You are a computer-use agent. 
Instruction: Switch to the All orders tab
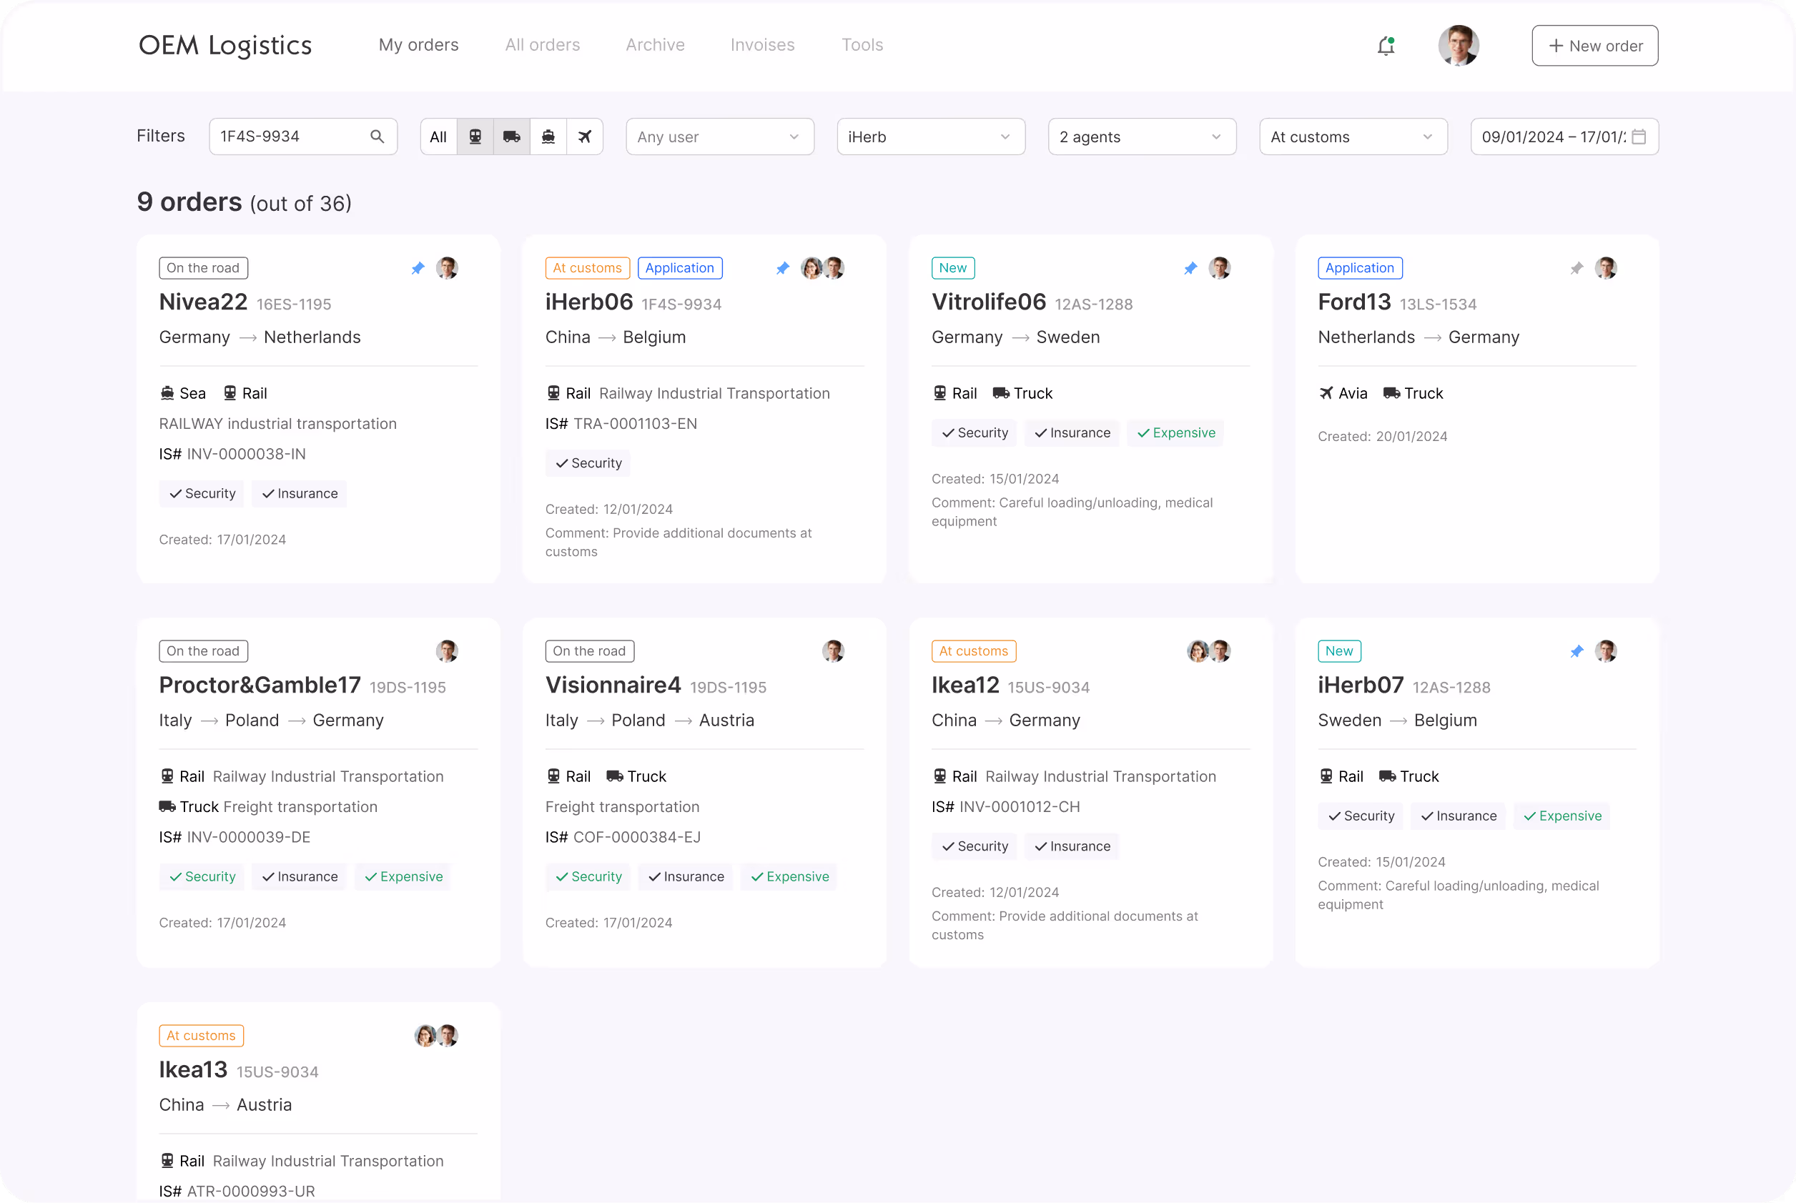coord(543,44)
